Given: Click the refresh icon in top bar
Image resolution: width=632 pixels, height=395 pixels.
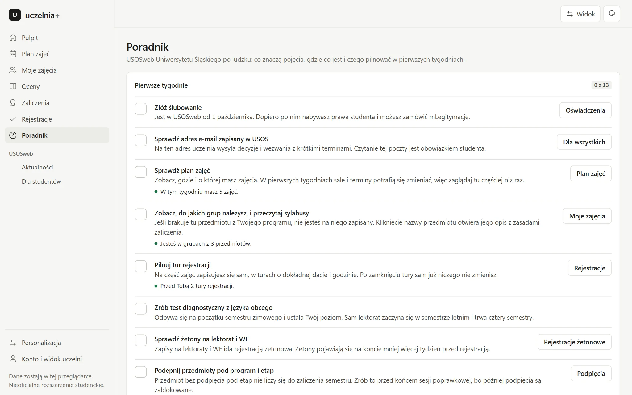Looking at the screenshot, I should click(612, 14).
